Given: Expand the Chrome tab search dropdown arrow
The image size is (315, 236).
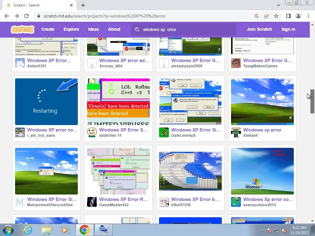Looking at the screenshot, I should 278,5.
